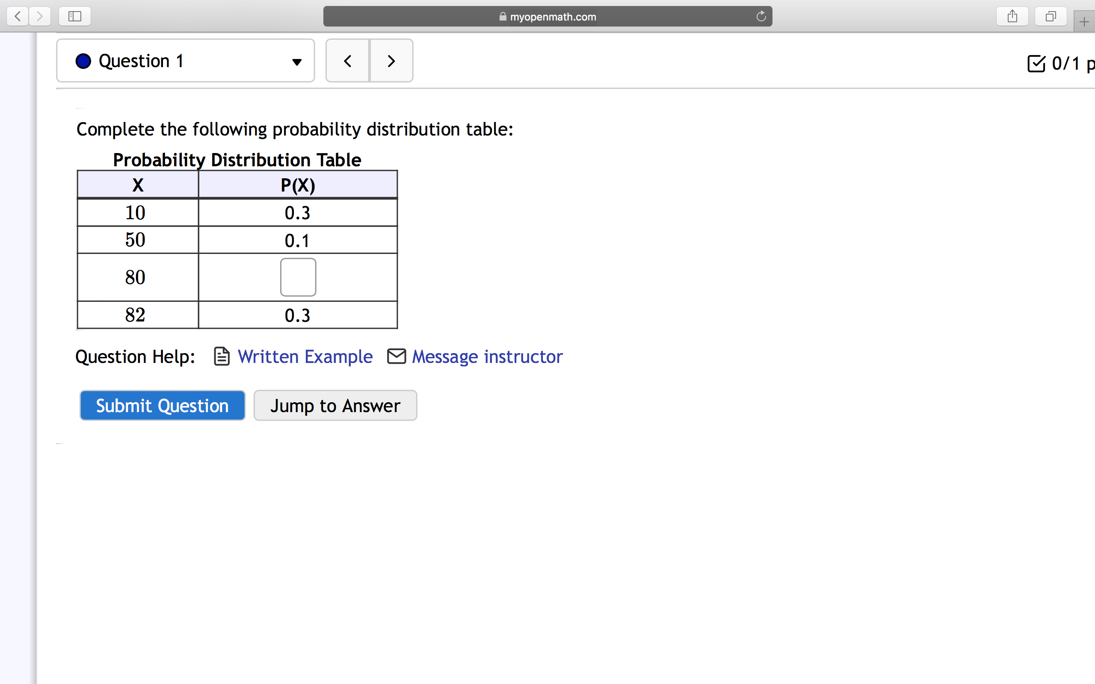The height and width of the screenshot is (684, 1095).
Task: Go back using the browser back arrow
Action: pyautogui.click(x=17, y=16)
